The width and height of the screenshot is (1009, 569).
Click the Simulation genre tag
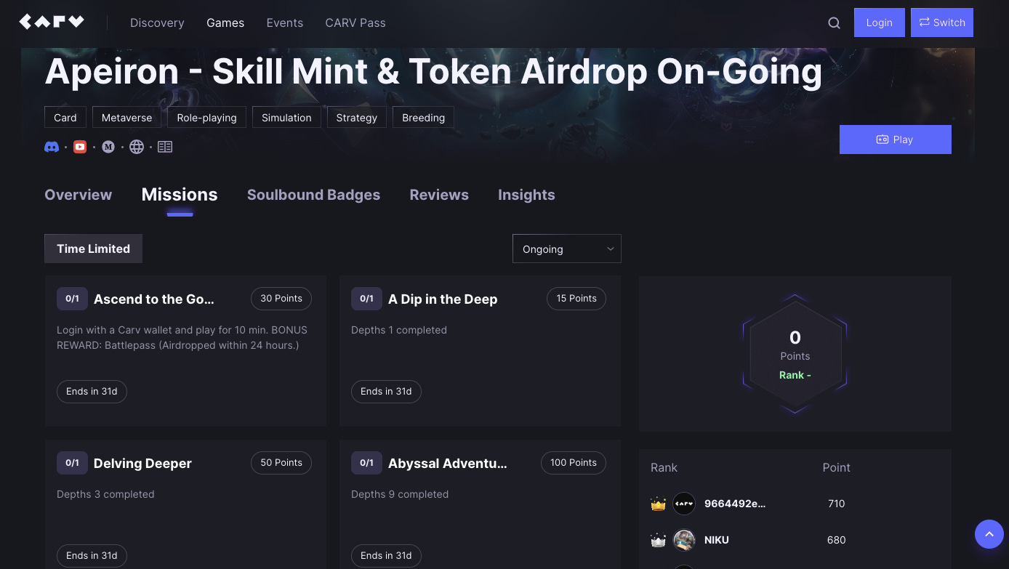click(x=286, y=117)
